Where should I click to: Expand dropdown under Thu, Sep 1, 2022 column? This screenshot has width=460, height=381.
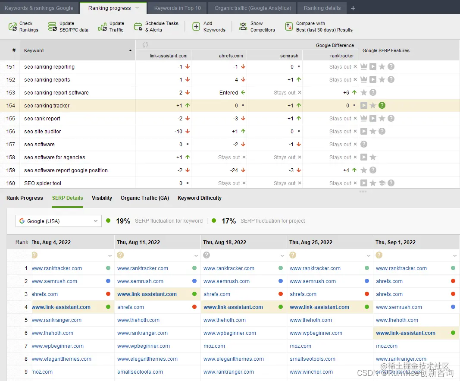(x=455, y=256)
